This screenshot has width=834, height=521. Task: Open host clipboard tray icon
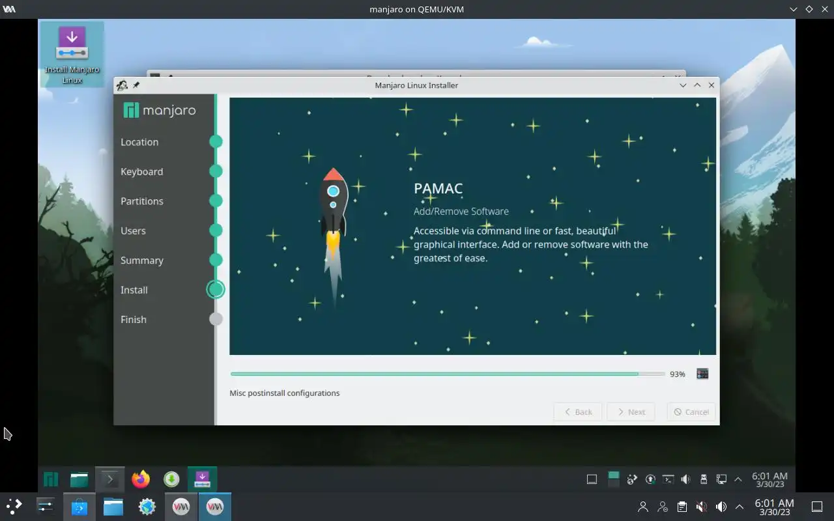pyautogui.click(x=682, y=507)
